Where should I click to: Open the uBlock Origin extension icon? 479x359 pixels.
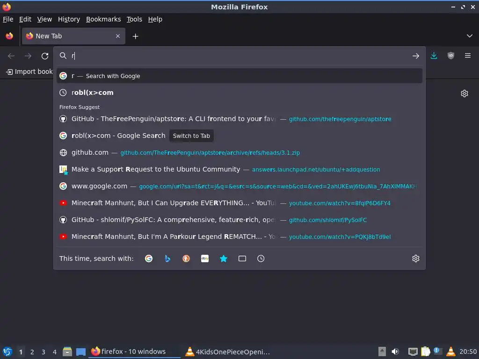450,56
